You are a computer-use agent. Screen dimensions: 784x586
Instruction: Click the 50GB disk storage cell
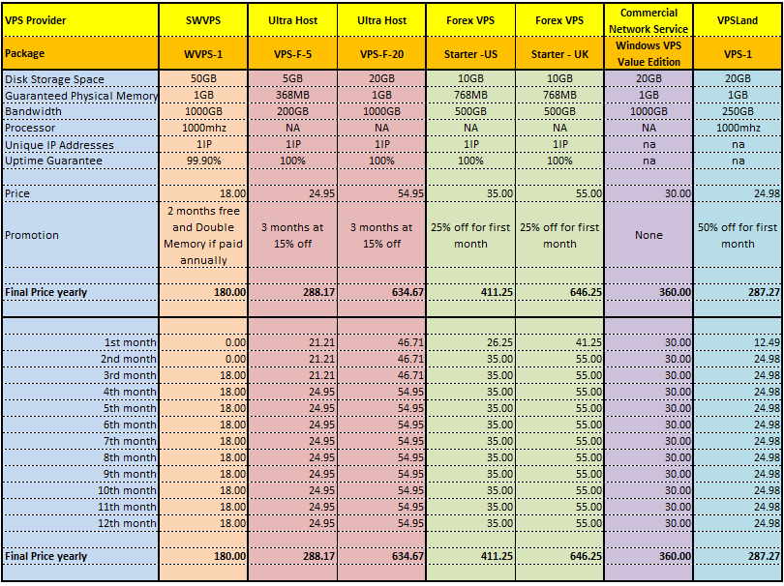[x=203, y=79]
